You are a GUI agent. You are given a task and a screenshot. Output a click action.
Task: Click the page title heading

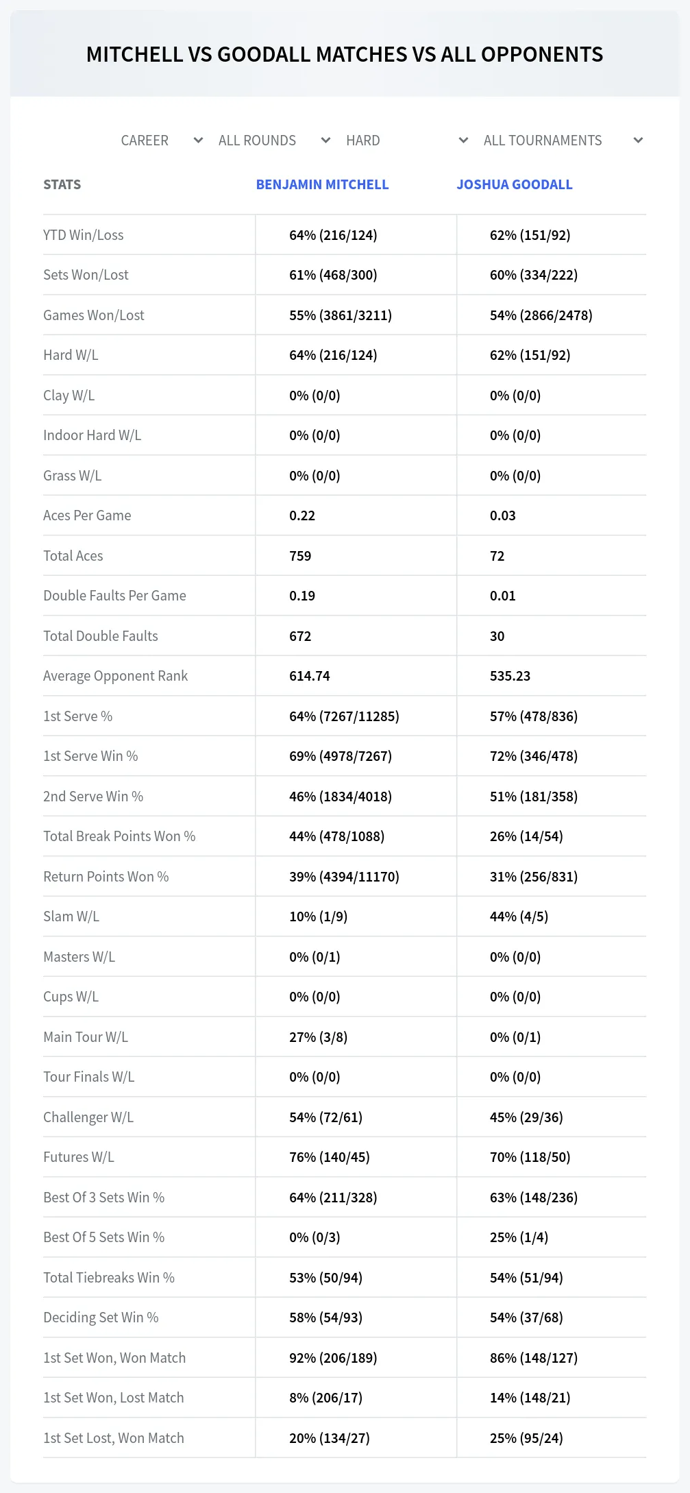[345, 54]
